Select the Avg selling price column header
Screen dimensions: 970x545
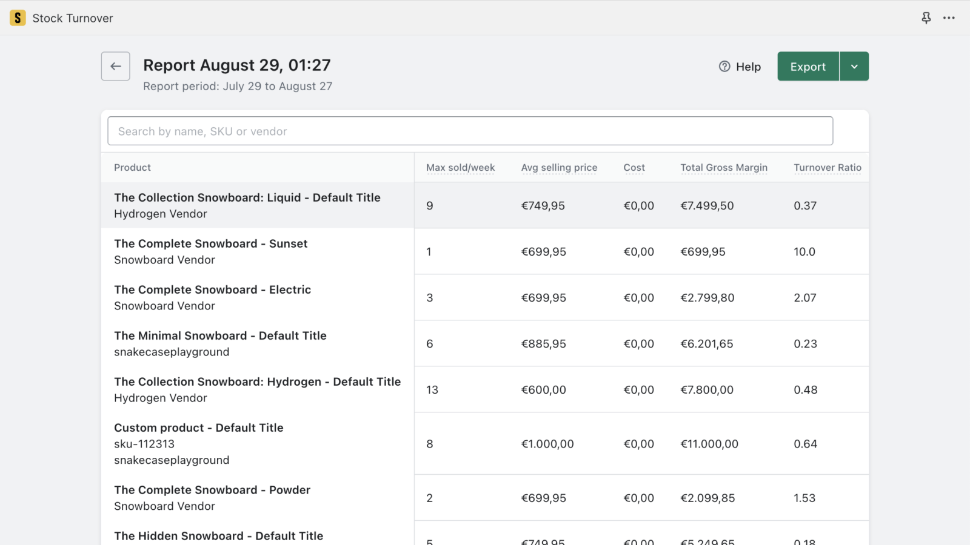[559, 168]
